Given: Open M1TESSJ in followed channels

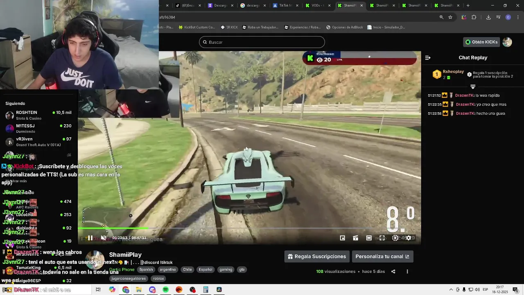Looking at the screenshot, I should coord(39,128).
